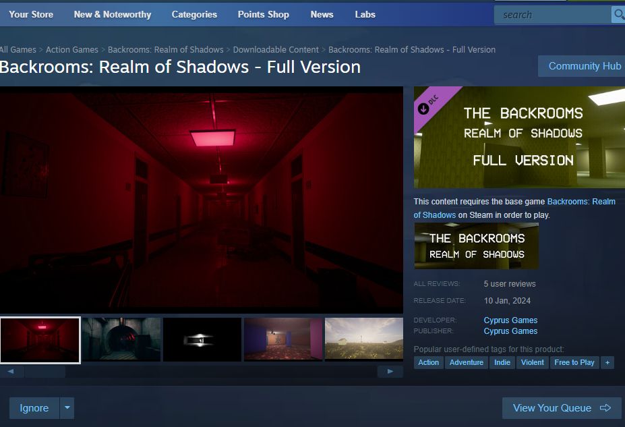Select the Action tag

click(429, 362)
